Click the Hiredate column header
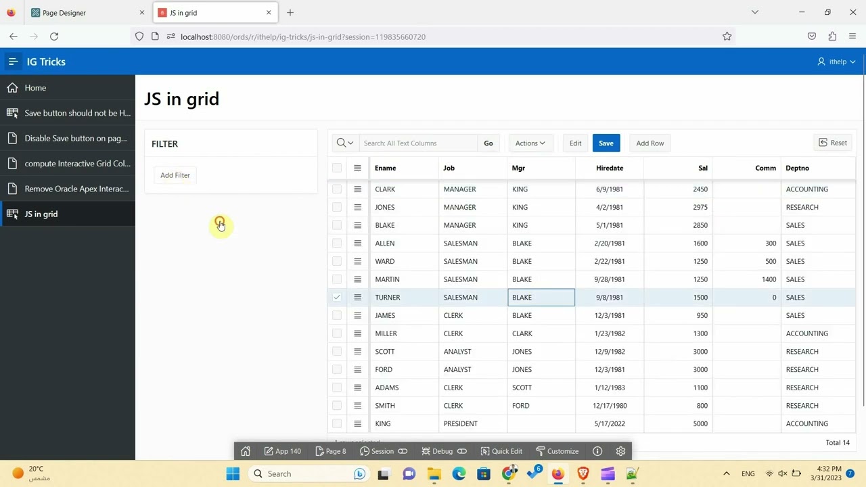 pyautogui.click(x=610, y=168)
